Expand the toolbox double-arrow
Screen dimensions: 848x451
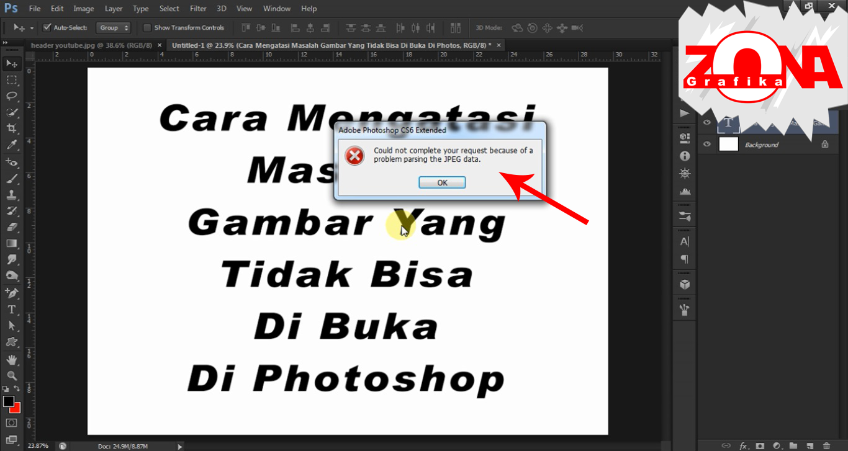point(5,43)
